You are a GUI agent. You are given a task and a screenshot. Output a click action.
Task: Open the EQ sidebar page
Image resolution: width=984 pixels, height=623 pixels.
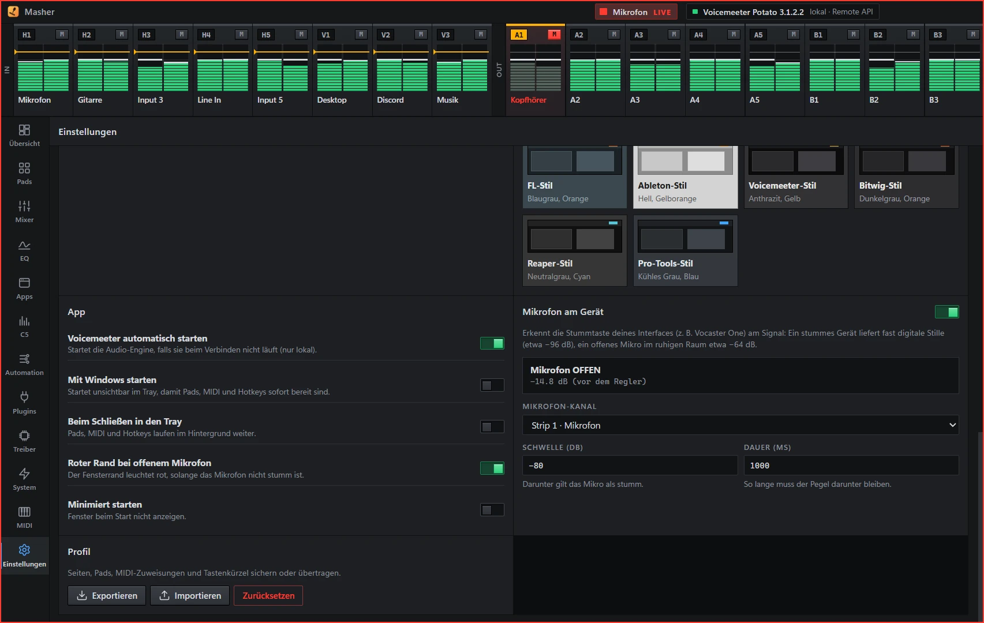pyautogui.click(x=24, y=250)
